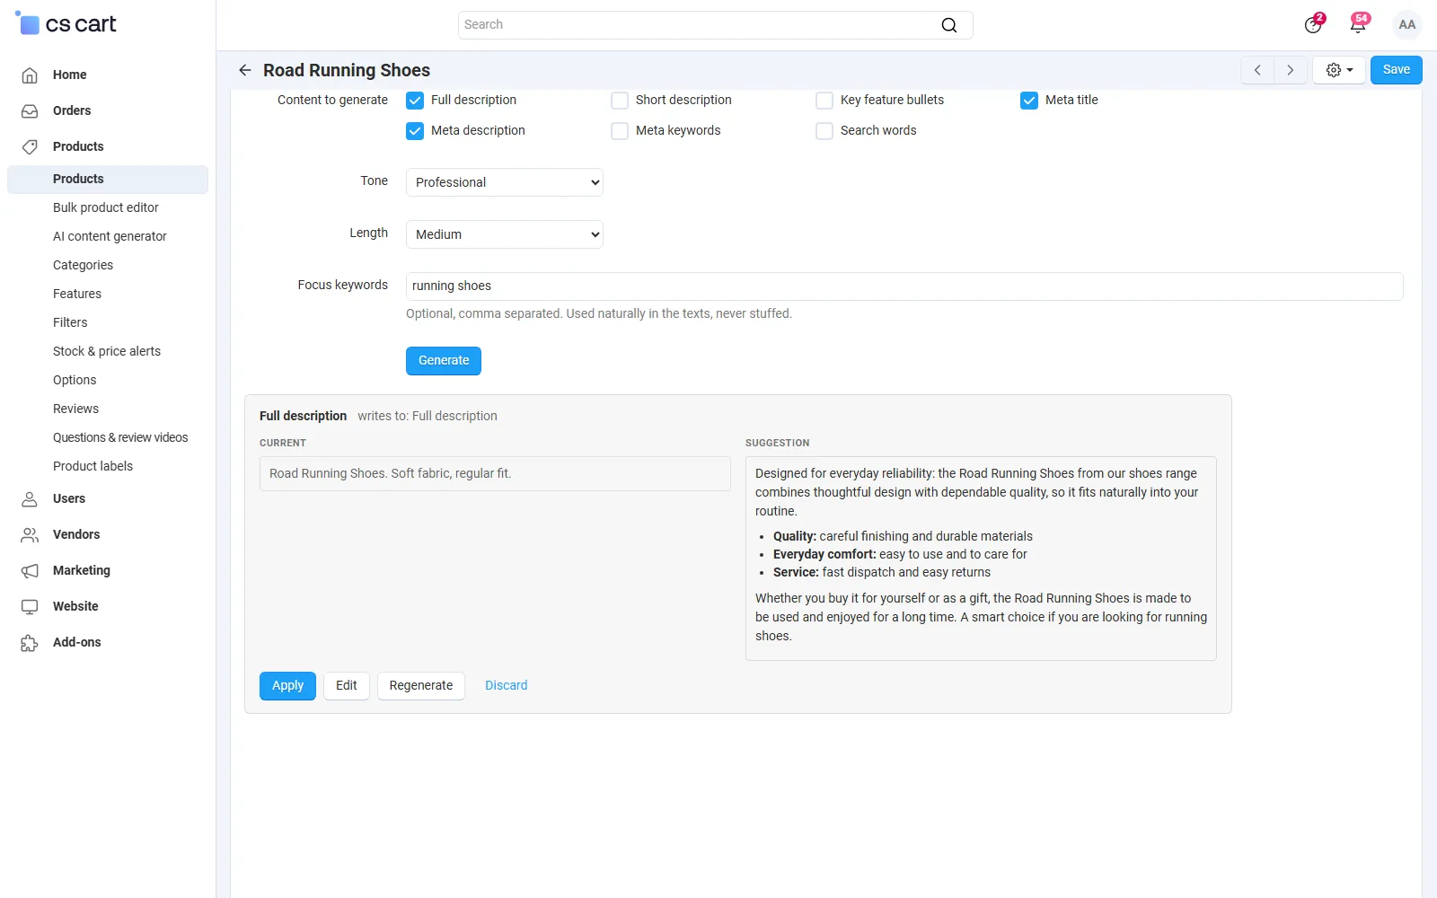The image size is (1437, 898).
Task: Select the Products submenu item
Action: pos(108,179)
